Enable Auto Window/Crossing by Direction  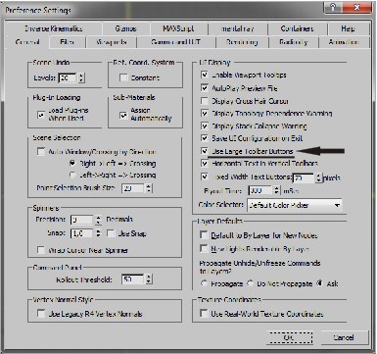[x=41, y=152]
